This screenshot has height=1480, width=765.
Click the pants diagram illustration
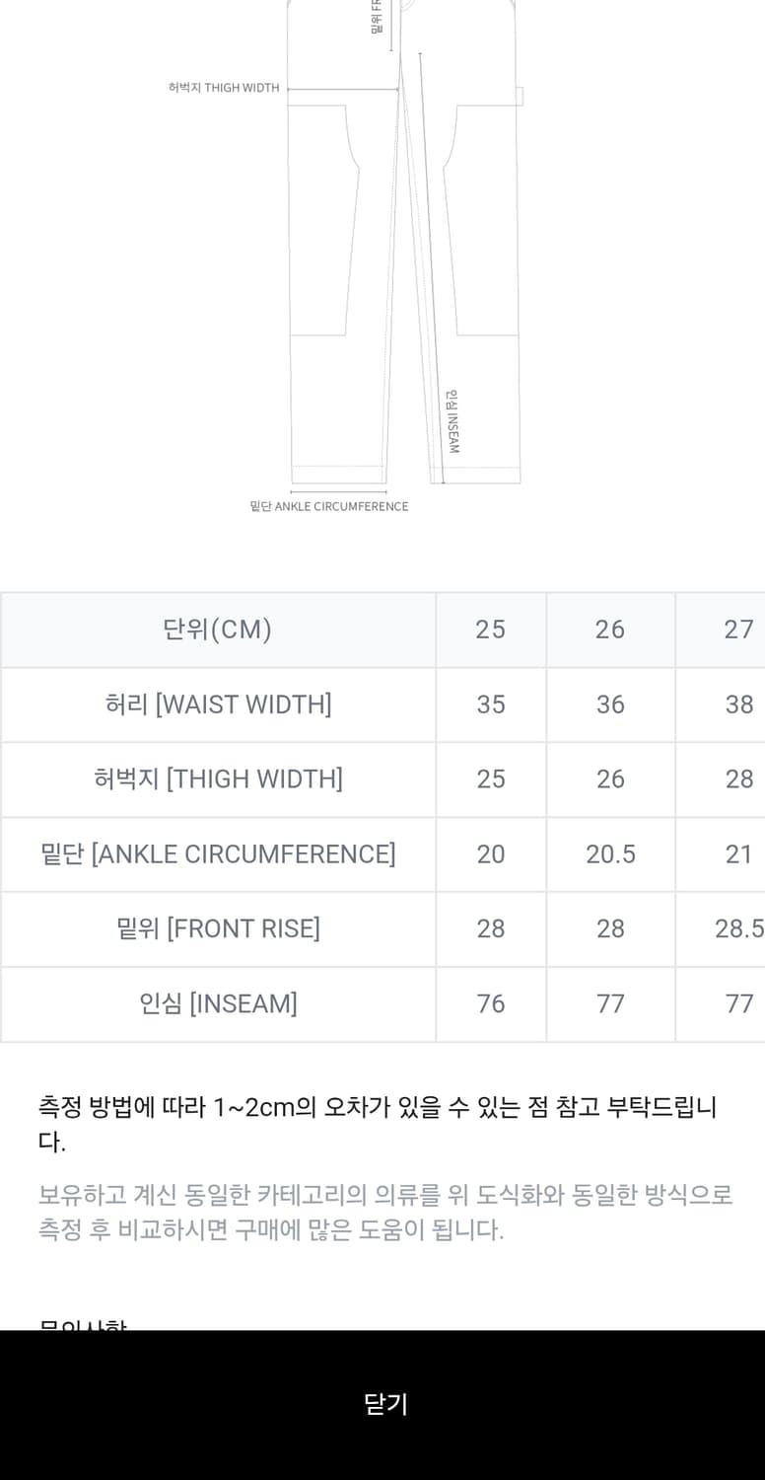pyautogui.click(x=404, y=247)
